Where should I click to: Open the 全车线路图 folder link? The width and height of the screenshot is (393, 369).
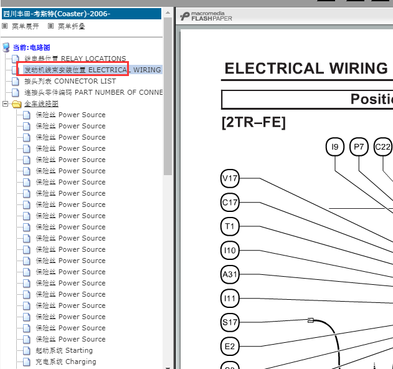(x=41, y=103)
